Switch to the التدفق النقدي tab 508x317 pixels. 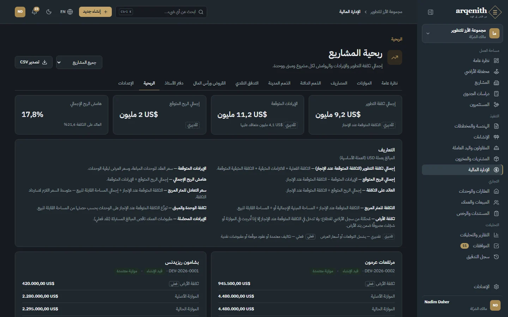pyautogui.click(x=247, y=83)
